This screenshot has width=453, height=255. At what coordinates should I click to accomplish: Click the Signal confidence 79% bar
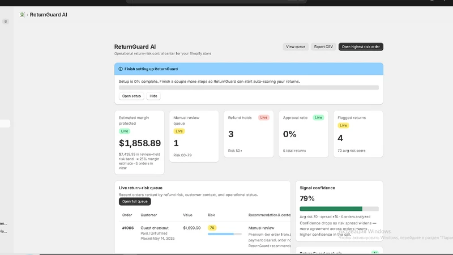[339, 209]
